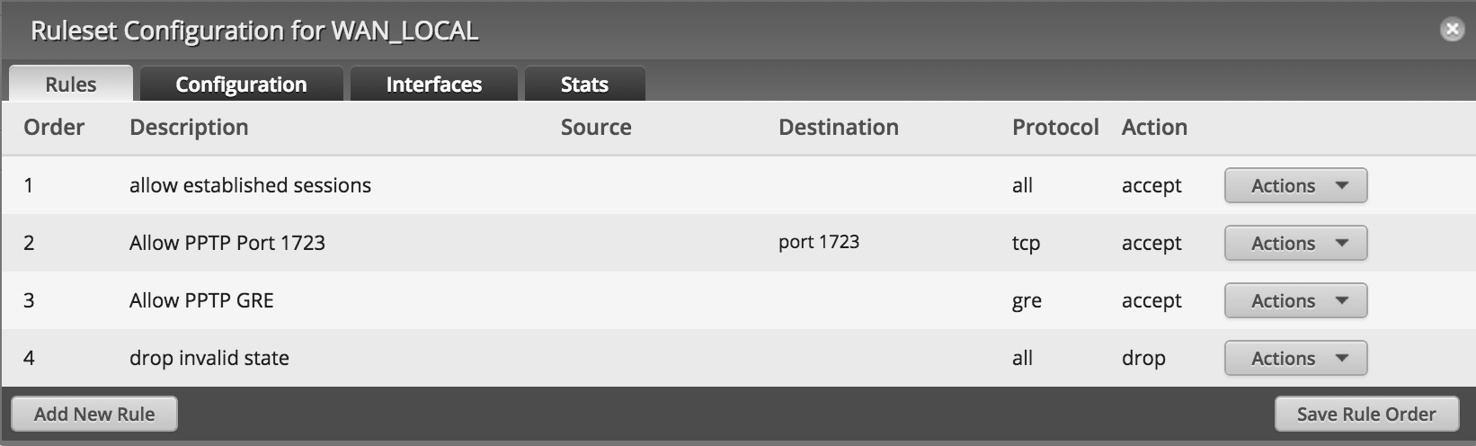The width and height of the screenshot is (1476, 446).
Task: Click the Order column header
Action: click(x=54, y=127)
